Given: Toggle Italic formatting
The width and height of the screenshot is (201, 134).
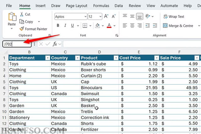Looking at the screenshot, I should 65,25.
